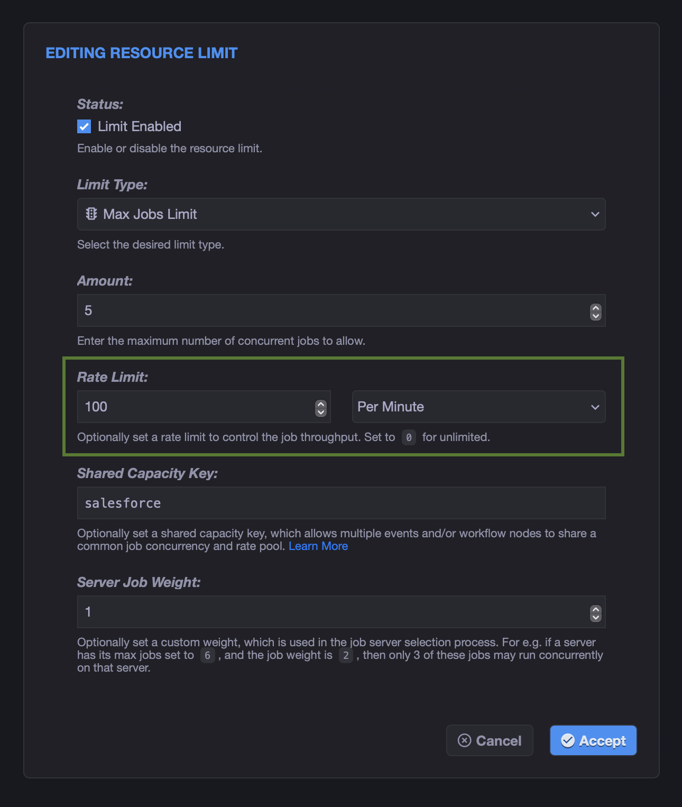682x807 pixels.
Task: Click the Status label
Action: tap(100, 104)
